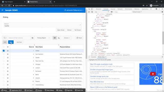Click Quick Edit in developer toolbar
Image resolution: width=164 pixels, height=92 pixels.
tap(79, 90)
